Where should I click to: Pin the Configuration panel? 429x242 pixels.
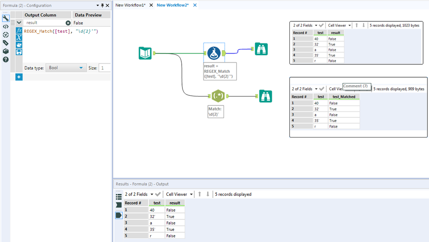point(102,5)
